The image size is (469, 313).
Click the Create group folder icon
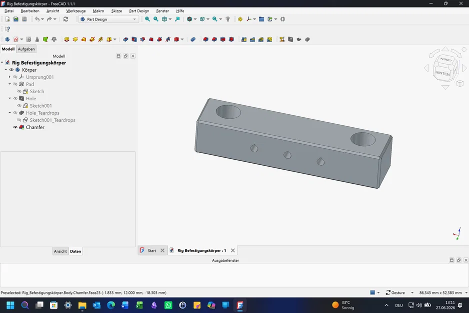pos(261,19)
